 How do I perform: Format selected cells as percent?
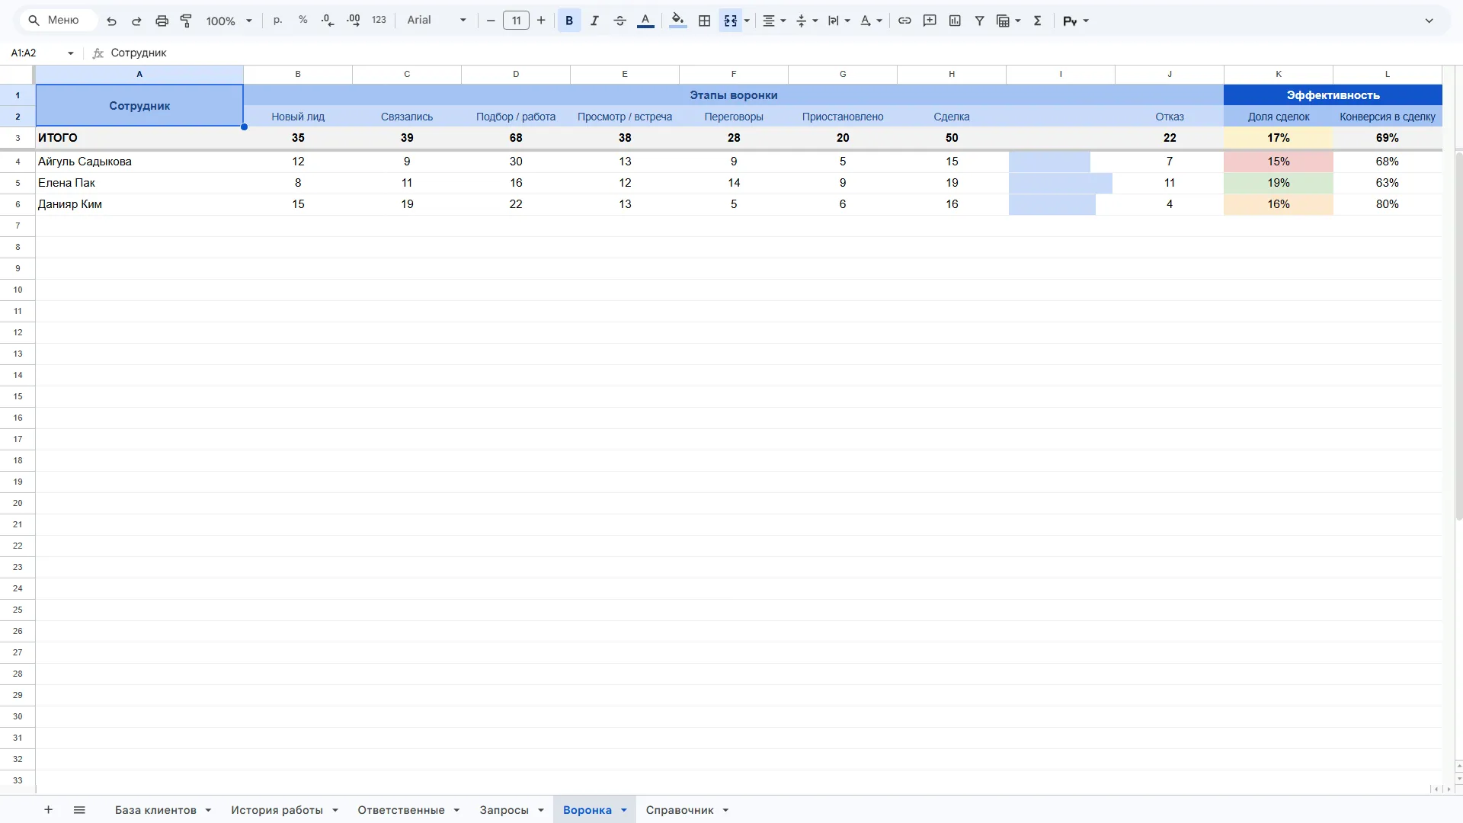coord(303,21)
